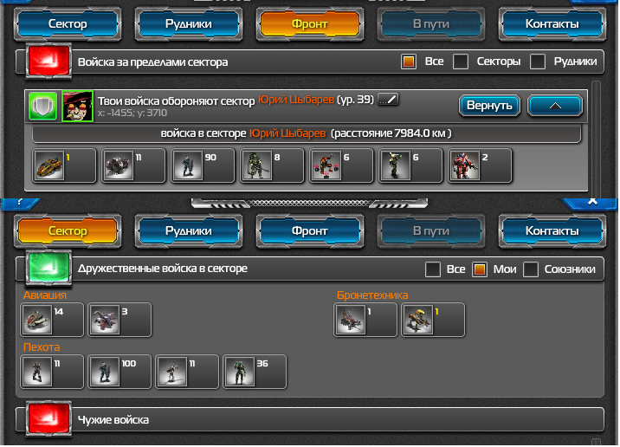Open the В пути tab in lower window
Viewport: 620px width, 447px height.
(x=431, y=230)
